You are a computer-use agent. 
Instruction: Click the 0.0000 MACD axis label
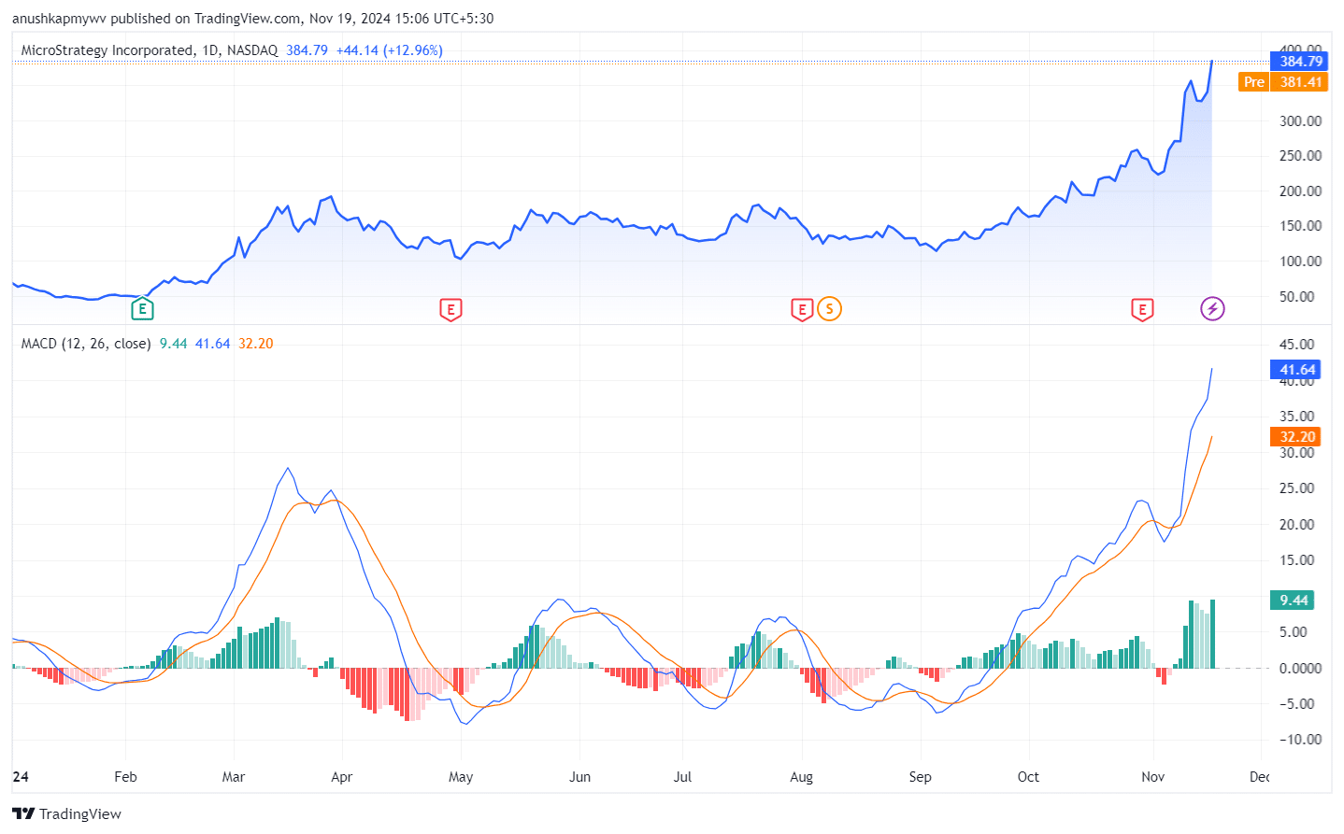pos(1300,669)
